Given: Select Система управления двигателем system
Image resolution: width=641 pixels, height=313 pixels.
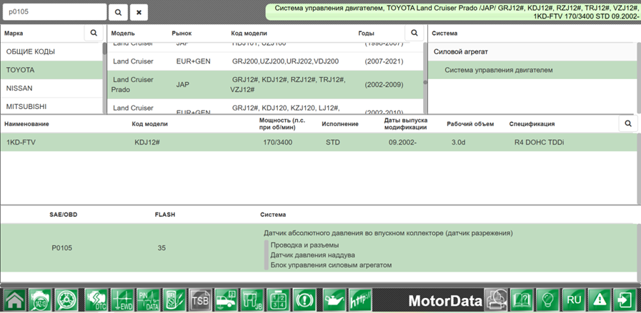Looking at the screenshot, I should (x=532, y=70).
